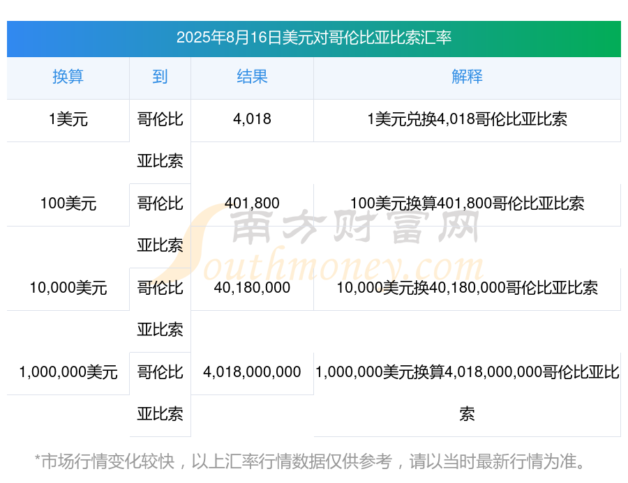Viewport: 628px width, 483px height.
Task: Select the 解释 column header
Action: coord(467,77)
